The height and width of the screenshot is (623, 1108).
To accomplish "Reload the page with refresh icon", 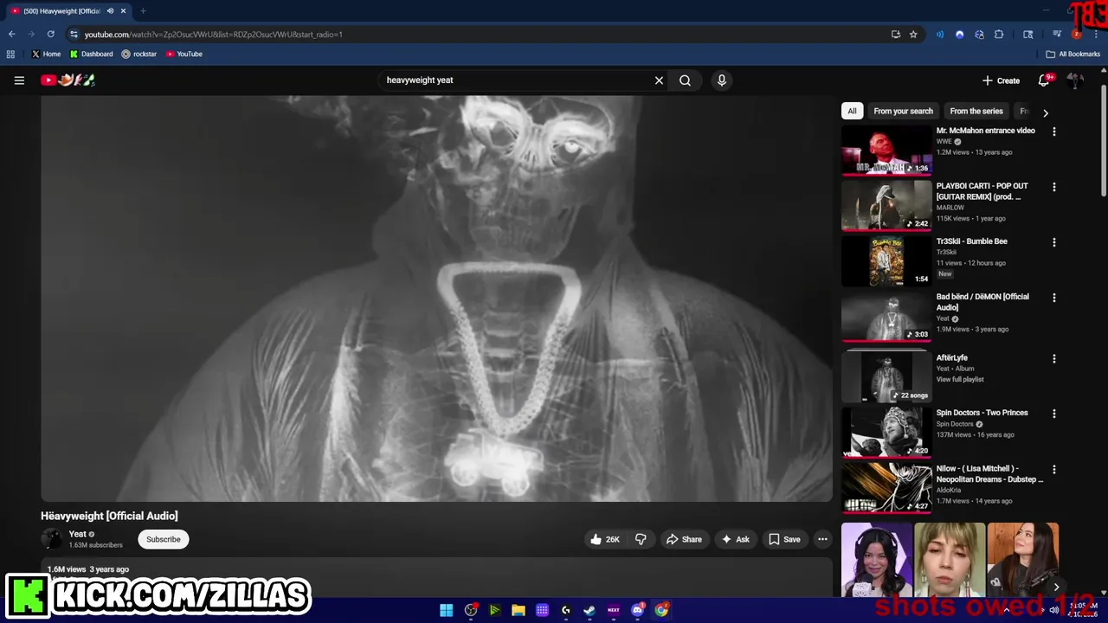I will point(50,34).
